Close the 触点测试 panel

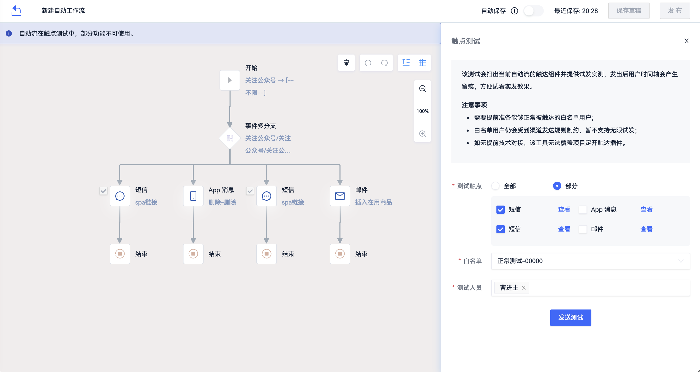(x=686, y=41)
